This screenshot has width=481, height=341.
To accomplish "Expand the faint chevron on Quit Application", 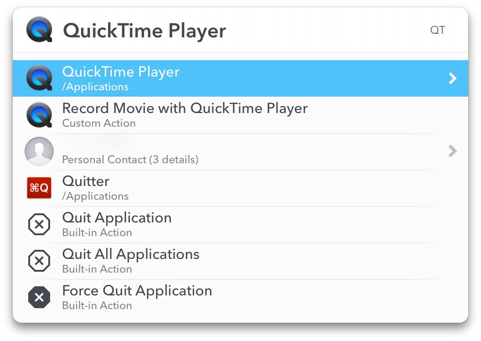I will 453,224.
